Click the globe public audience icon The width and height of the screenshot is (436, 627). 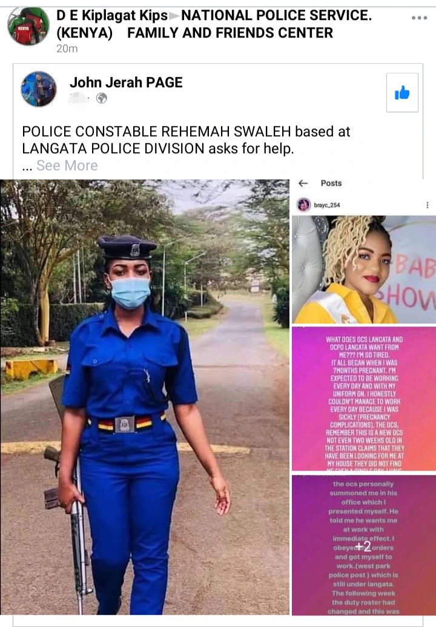coord(102,98)
